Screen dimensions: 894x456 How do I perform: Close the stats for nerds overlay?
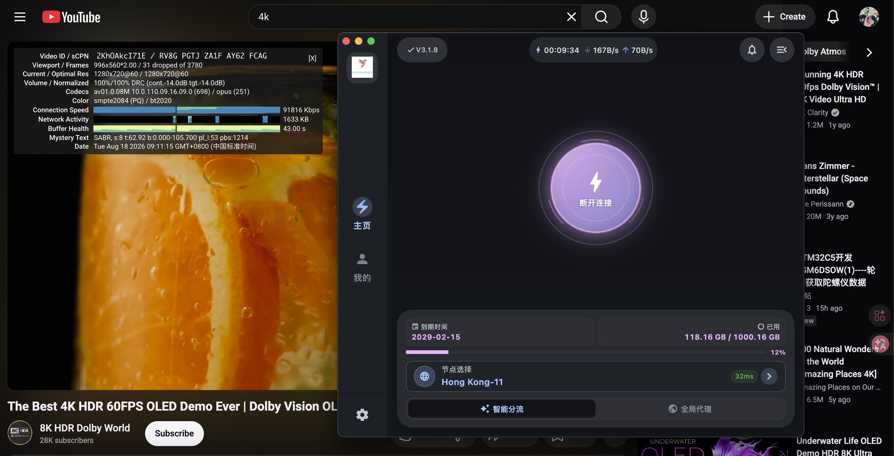[x=312, y=58]
